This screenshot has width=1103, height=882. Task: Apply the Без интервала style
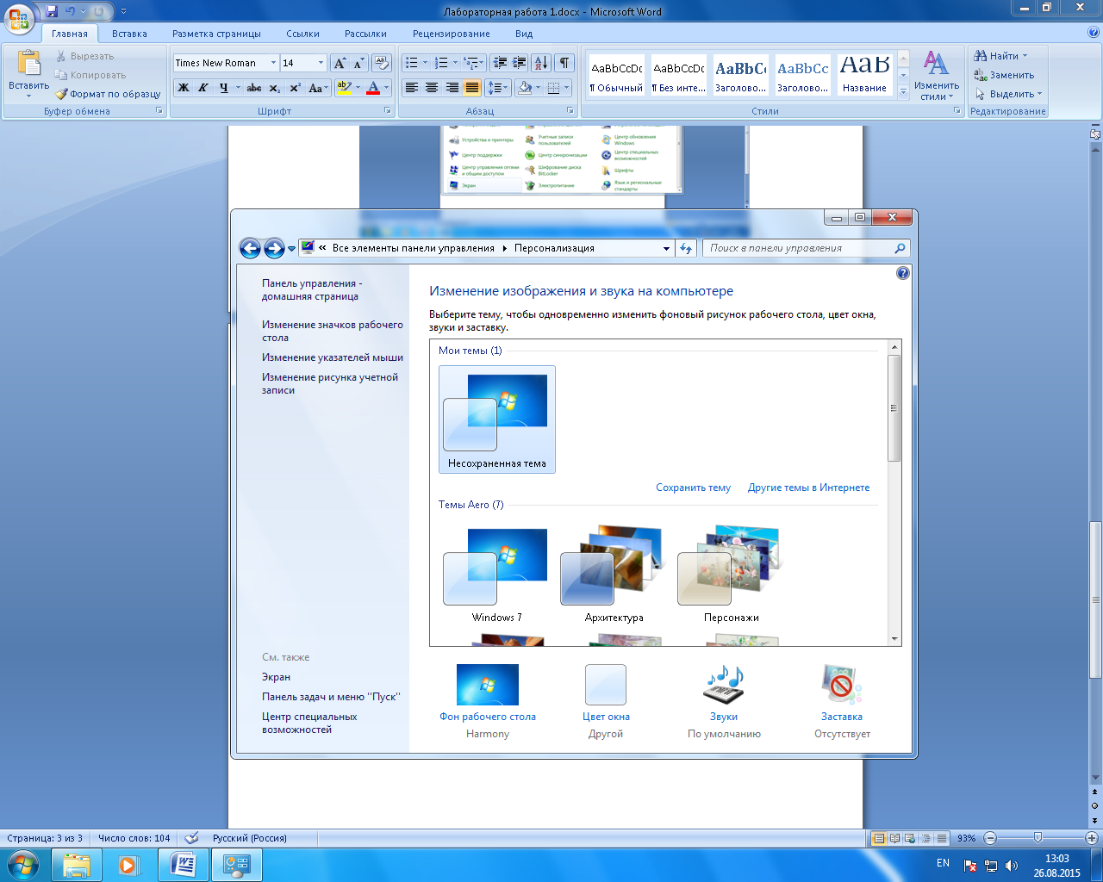pyautogui.click(x=679, y=76)
